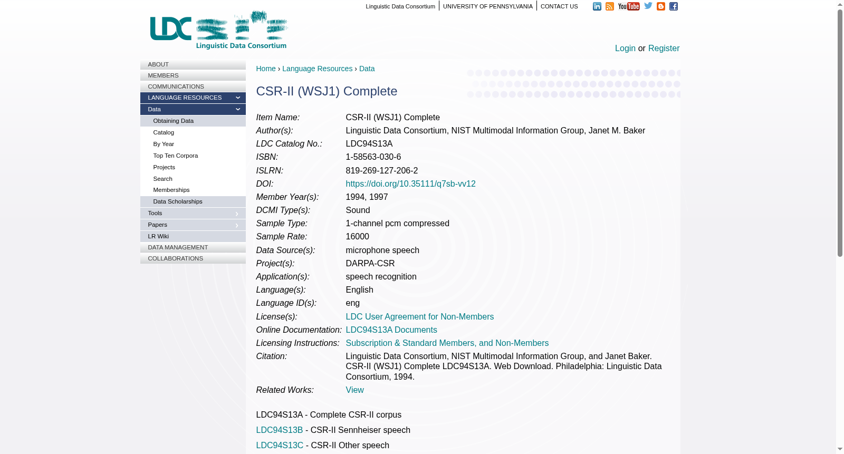
Task: Open the DATA MANAGEMENT sidebar menu
Action: (193, 247)
